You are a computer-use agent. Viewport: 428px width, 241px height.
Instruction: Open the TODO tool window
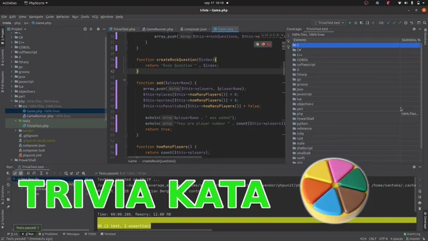[91, 234]
